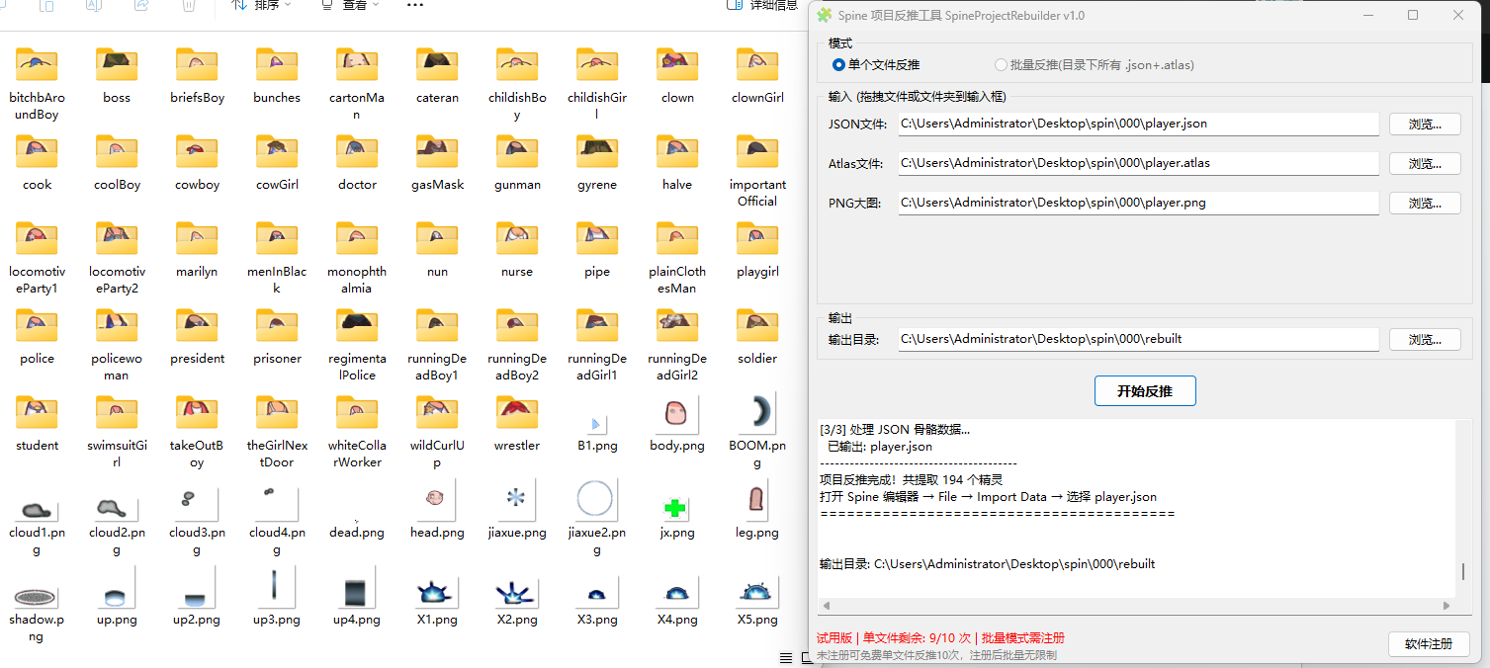Toggle the 详细信息 details pane
This screenshot has height=668, width=1490.
(x=762, y=5)
